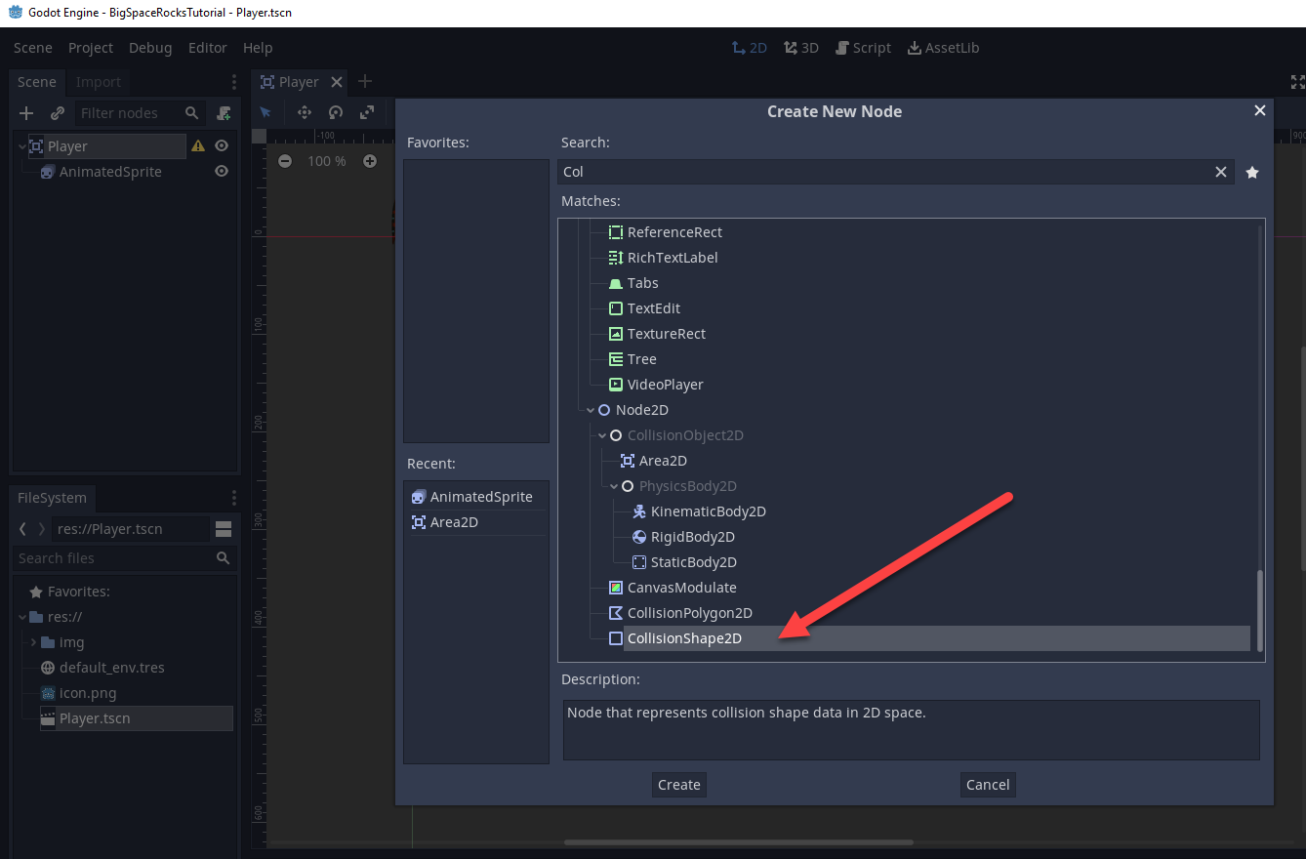Image resolution: width=1306 pixels, height=859 pixels.
Task: Collapse the Node2D tree branch
Action: tap(591, 411)
